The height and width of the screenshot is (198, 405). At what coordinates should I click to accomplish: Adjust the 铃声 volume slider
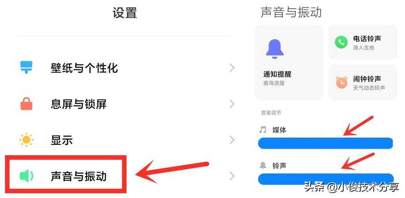click(x=326, y=179)
